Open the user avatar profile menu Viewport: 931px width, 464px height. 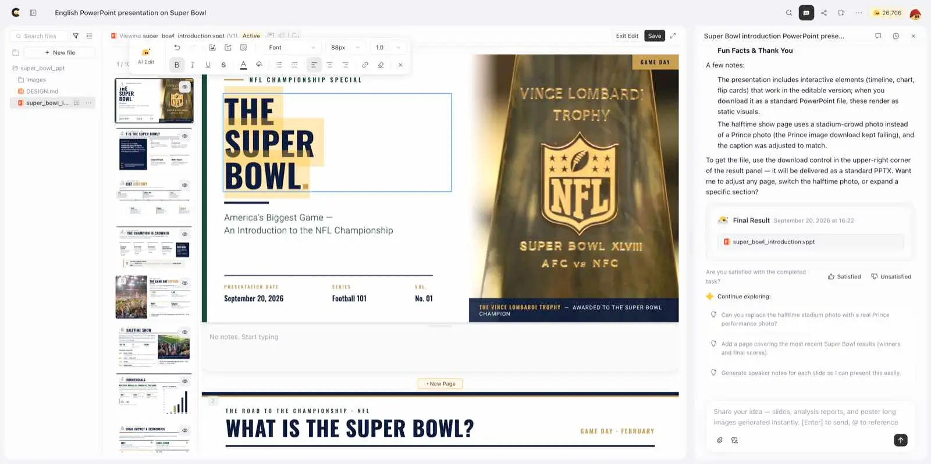point(915,13)
